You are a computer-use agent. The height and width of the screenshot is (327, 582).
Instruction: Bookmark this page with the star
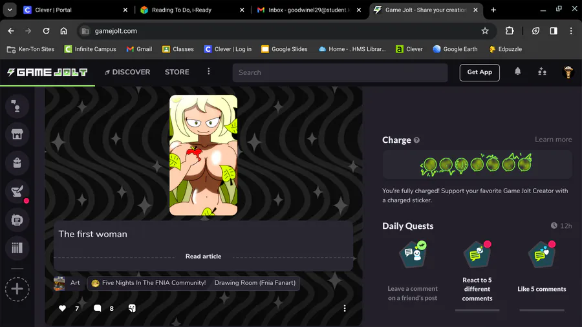point(485,31)
